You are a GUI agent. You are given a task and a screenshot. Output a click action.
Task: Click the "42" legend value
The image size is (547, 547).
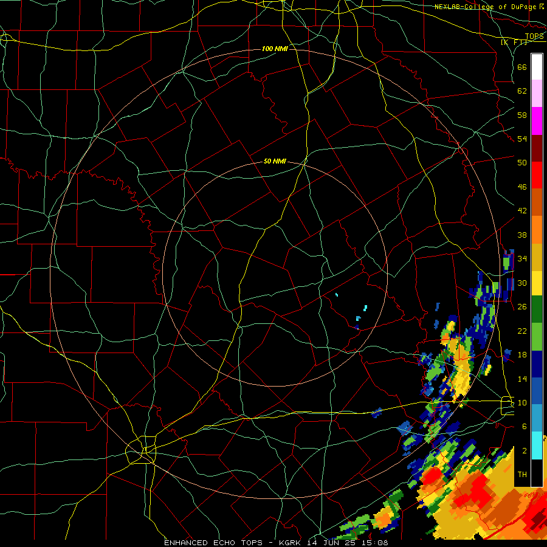[522, 210]
